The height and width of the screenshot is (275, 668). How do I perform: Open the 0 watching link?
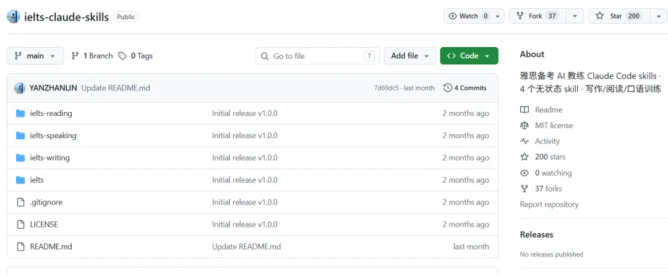point(554,173)
